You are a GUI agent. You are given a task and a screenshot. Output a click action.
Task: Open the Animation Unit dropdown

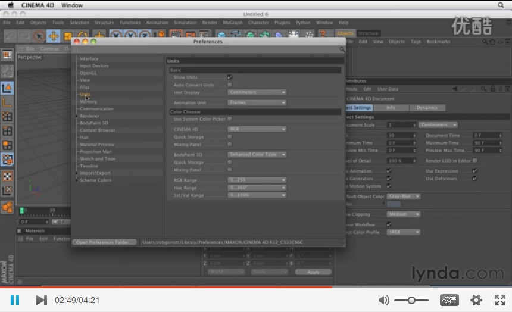coord(257,102)
